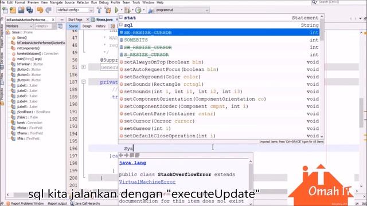The image size is (367, 206).
Task: Click the first editor toolbar icon beside History
Action: tap(113, 26)
